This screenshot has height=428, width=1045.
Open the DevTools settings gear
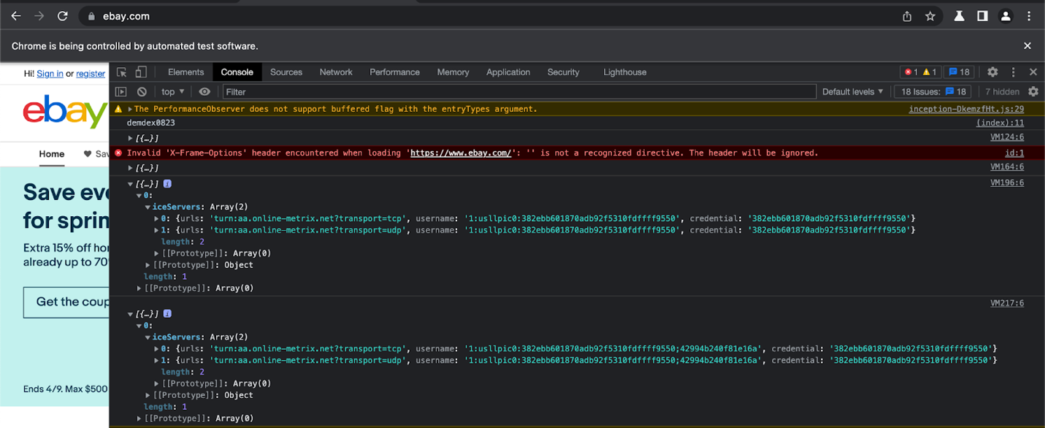click(x=992, y=72)
